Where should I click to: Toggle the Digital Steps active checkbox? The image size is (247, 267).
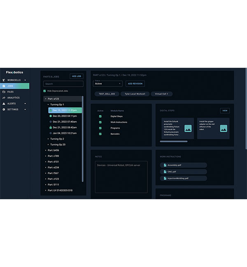coord(100,116)
